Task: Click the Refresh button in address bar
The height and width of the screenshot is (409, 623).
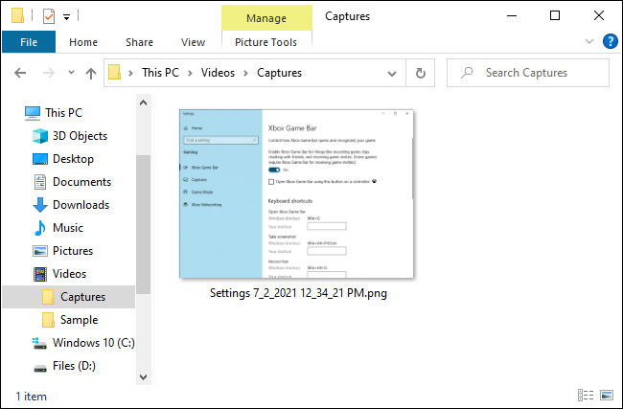Action: coord(419,73)
